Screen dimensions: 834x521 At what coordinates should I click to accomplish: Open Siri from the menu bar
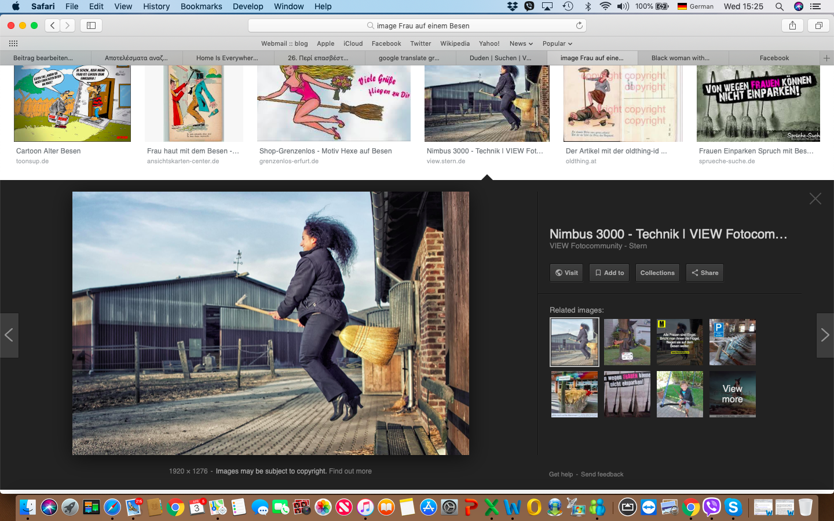coord(799,6)
